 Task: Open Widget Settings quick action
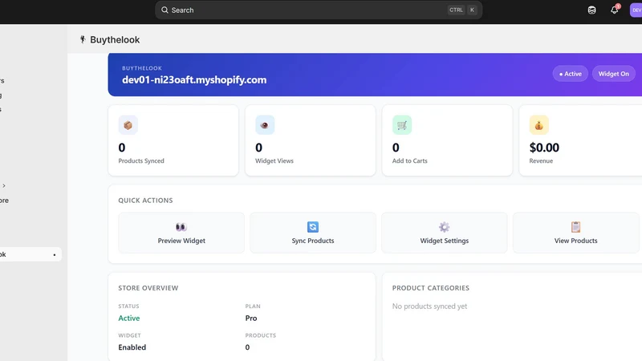[445, 233]
